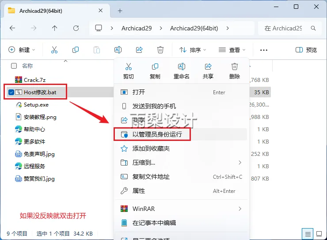Click the search magnifier icon

pos(313,28)
